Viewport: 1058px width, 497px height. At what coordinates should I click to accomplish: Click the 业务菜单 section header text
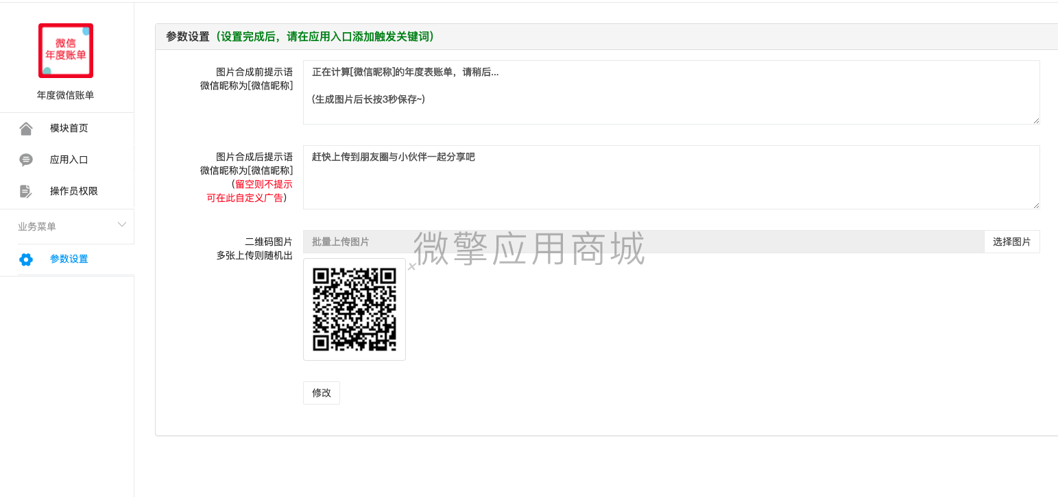click(x=37, y=227)
